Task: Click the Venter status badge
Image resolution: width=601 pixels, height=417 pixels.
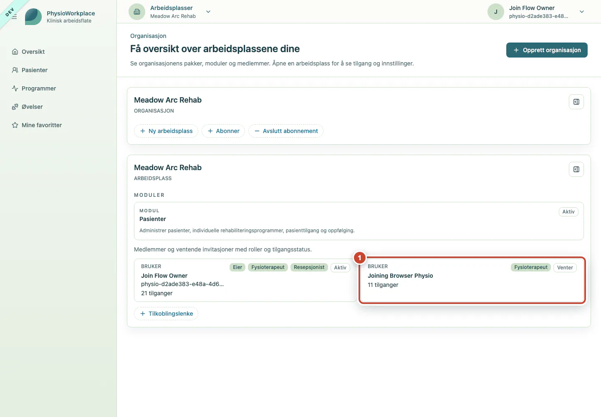Action: [x=565, y=268]
